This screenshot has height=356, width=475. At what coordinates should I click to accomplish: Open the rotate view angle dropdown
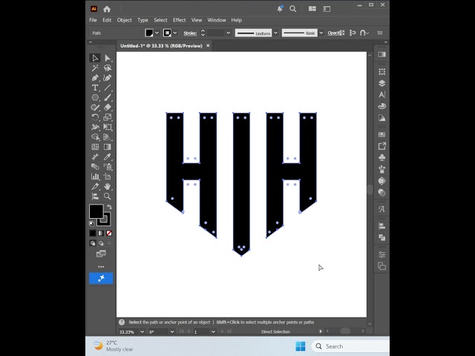172,332
